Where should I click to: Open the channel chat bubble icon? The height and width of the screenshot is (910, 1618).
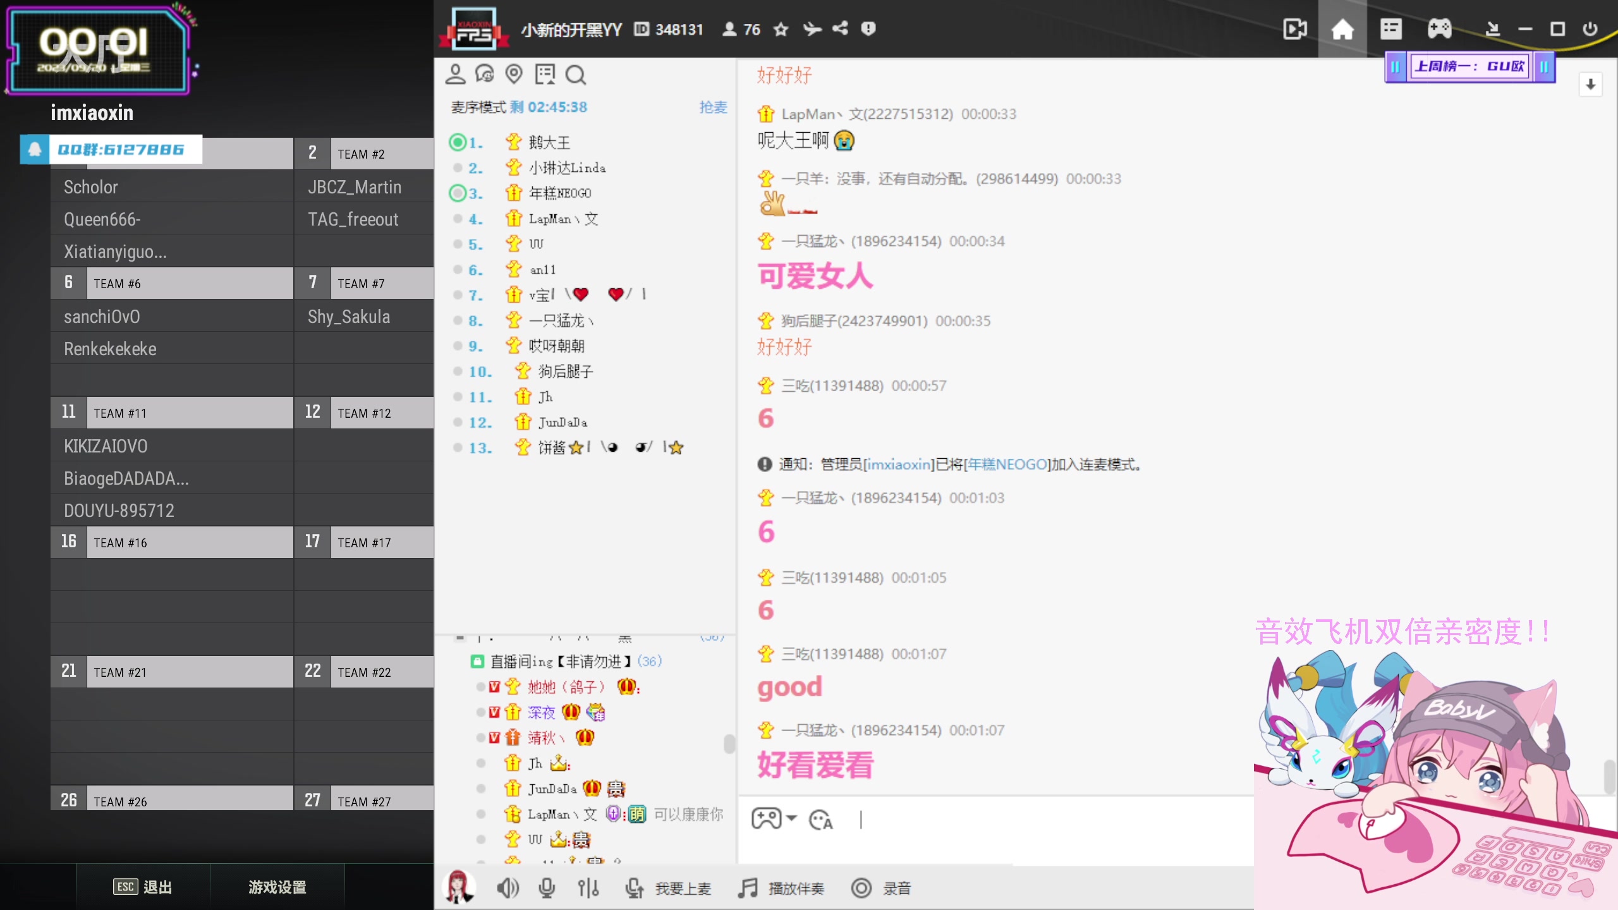coord(485,74)
